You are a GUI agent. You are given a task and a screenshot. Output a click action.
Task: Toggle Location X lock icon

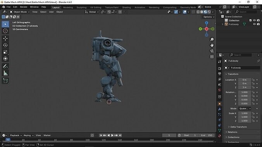253,80
